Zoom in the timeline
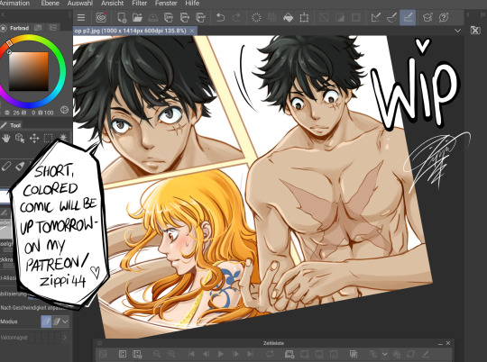Image resolution: width=487 pixels, height=362 pixels. 171,354
